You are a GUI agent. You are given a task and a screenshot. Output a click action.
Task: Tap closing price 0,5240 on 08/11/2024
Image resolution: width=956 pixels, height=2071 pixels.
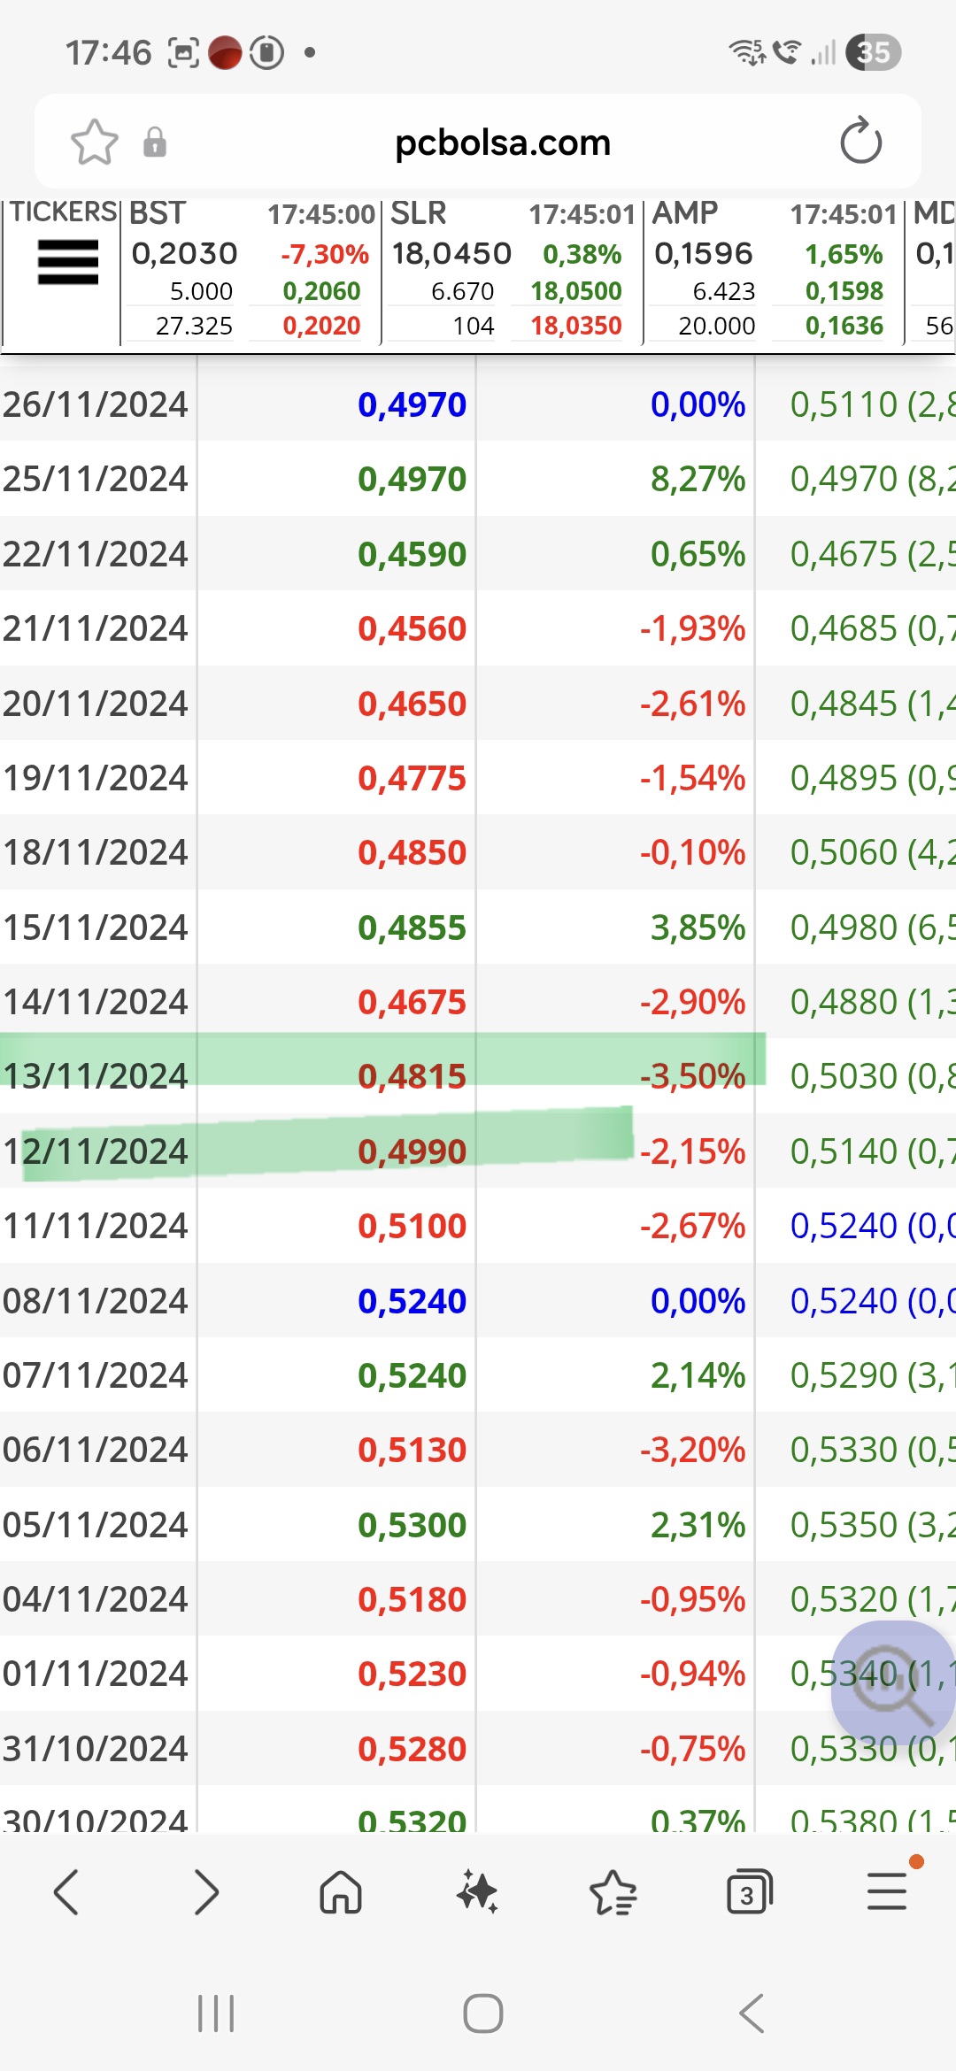pyautogui.click(x=412, y=1301)
